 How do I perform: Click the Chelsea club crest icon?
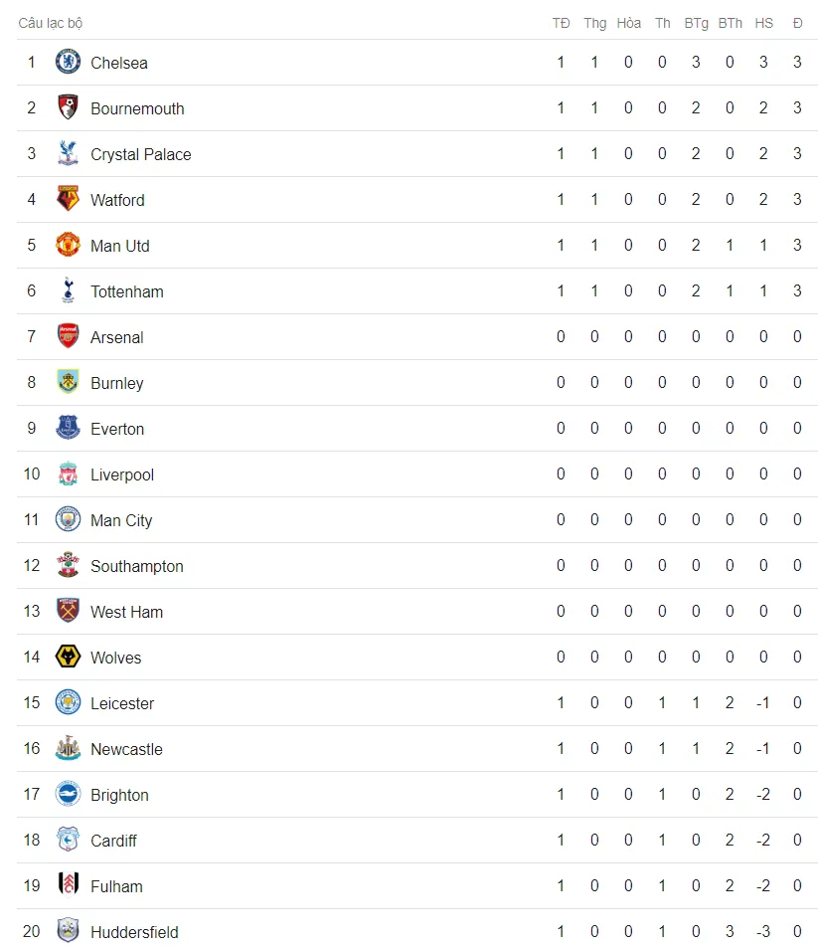69,62
